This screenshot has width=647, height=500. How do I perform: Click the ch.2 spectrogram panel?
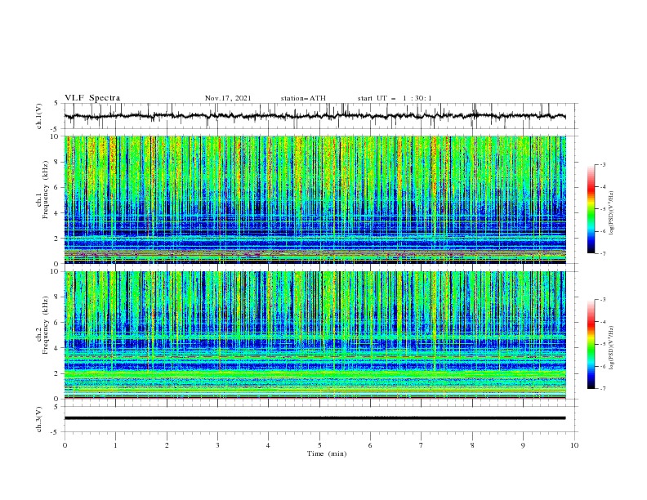[x=315, y=335]
